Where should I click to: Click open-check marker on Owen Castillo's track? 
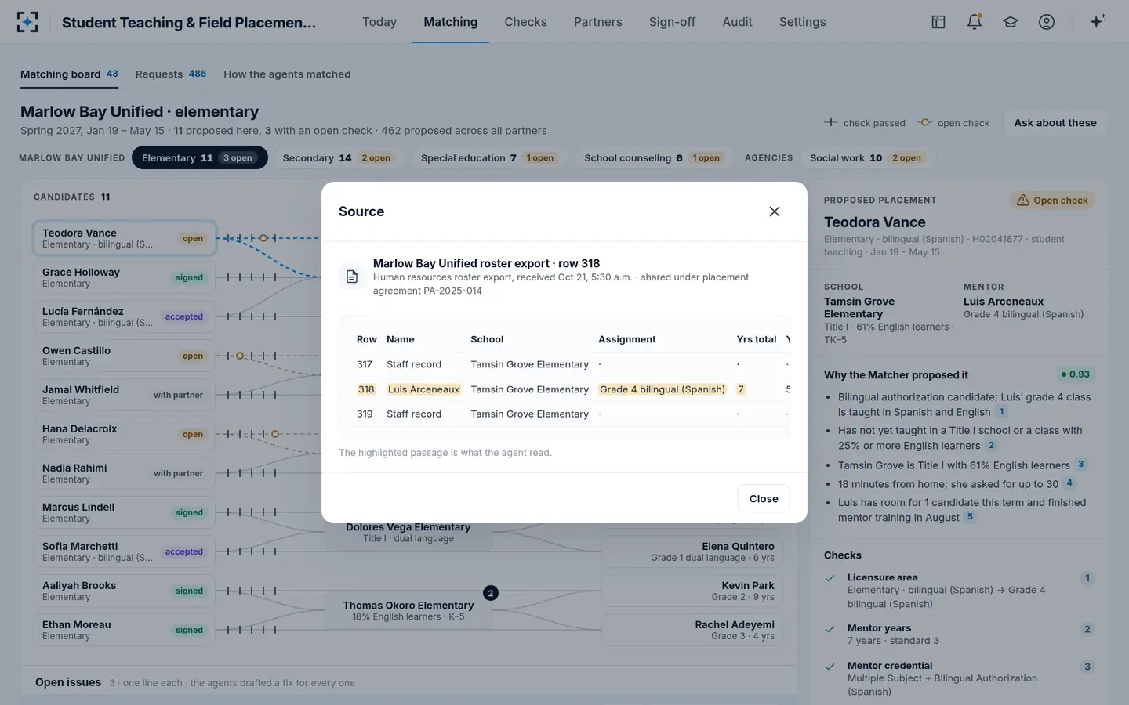click(240, 356)
